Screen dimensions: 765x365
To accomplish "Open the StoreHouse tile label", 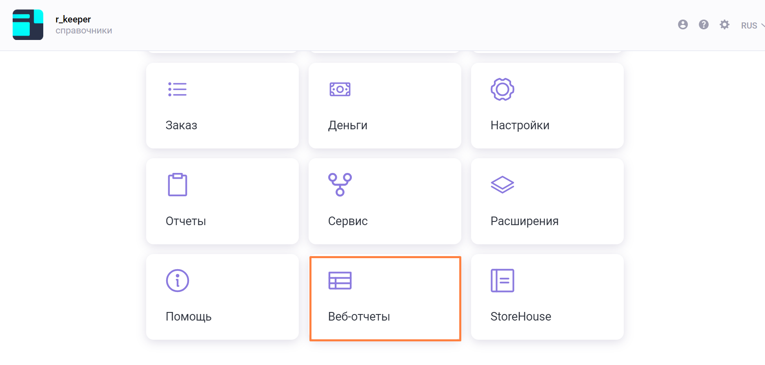I will click(x=520, y=316).
